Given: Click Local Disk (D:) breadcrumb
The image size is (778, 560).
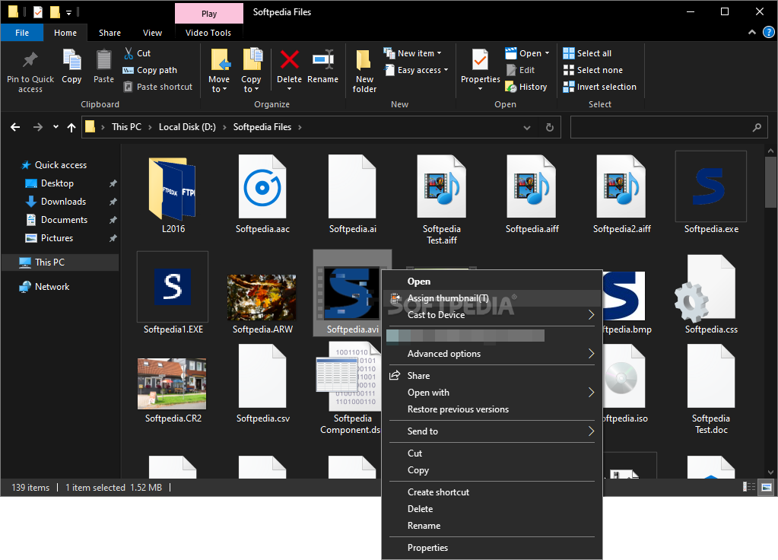Looking at the screenshot, I should coord(187,127).
